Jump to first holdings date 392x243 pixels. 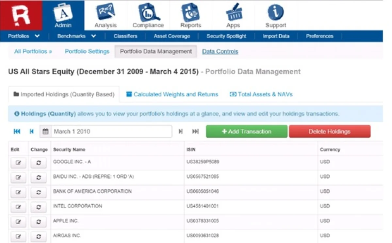pos(17,131)
